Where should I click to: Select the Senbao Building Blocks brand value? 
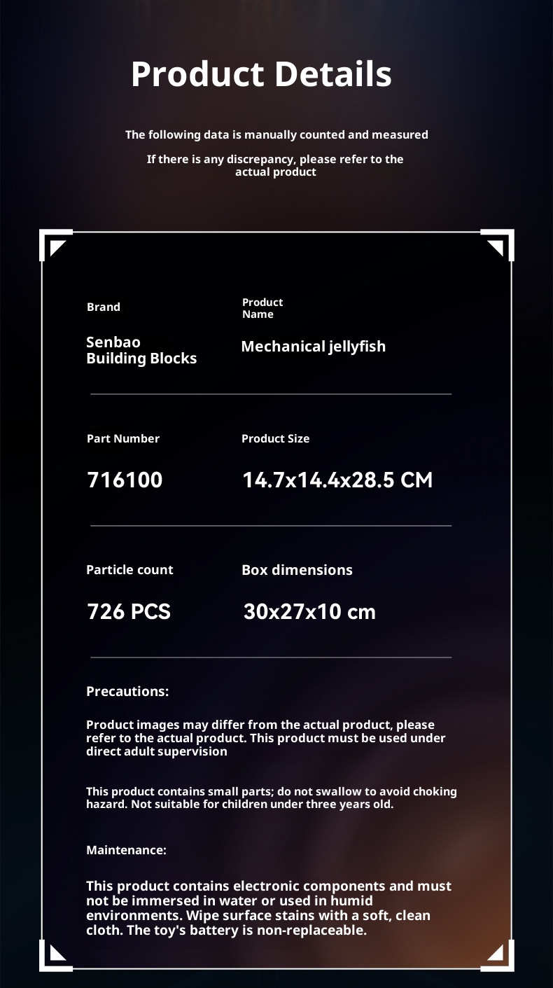pyautogui.click(x=141, y=350)
